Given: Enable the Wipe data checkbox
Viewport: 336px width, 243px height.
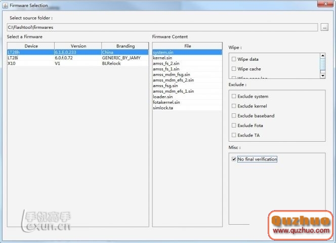Looking at the screenshot, I should [x=234, y=59].
